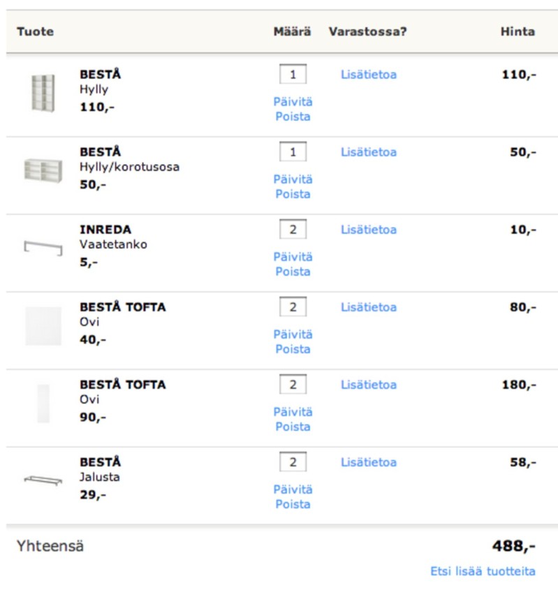Update BESTÅ Jalusta quantity via Päivitä
The height and width of the screenshot is (590, 558).
pyautogui.click(x=293, y=489)
